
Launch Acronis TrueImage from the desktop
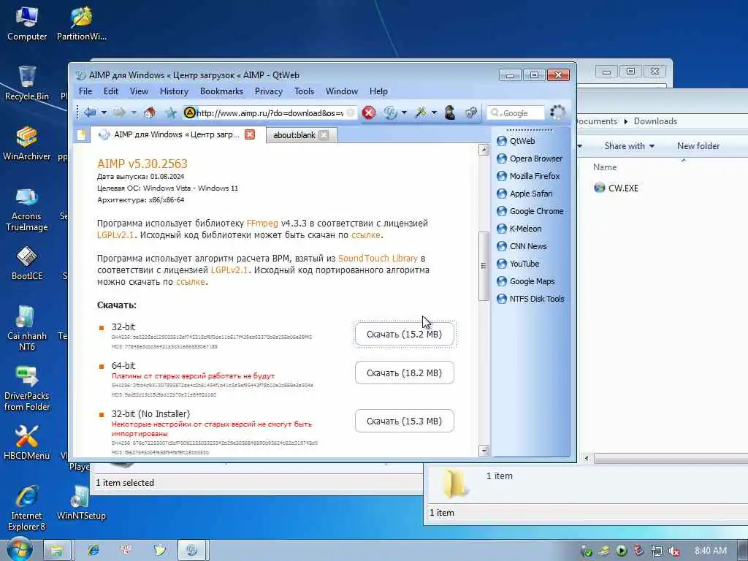pyautogui.click(x=27, y=210)
